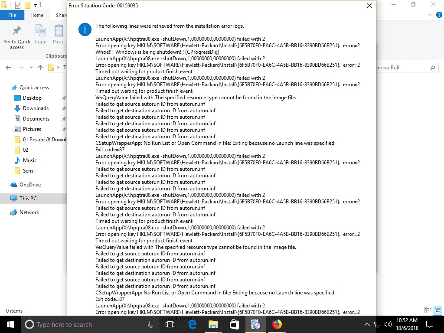
Task: Open File Explorer help question icon
Action: pyautogui.click(x=439, y=15)
